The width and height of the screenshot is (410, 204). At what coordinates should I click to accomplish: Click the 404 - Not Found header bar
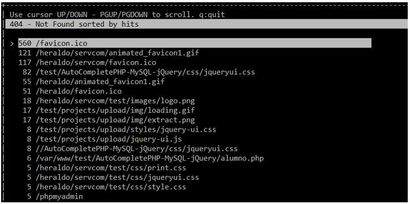coord(206,24)
